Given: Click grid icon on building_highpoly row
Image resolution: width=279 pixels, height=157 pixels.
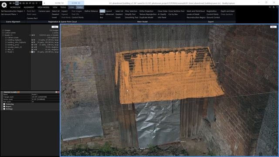Looking at the screenshot, I should click(x=34, y=40).
